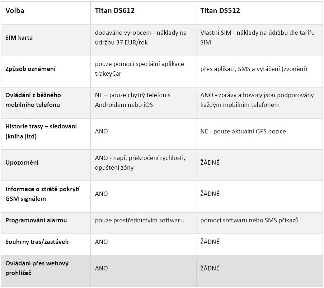Click the "Programování alarmu" row label
Image resolution: width=324 pixels, height=288 pixels.
[36, 220]
